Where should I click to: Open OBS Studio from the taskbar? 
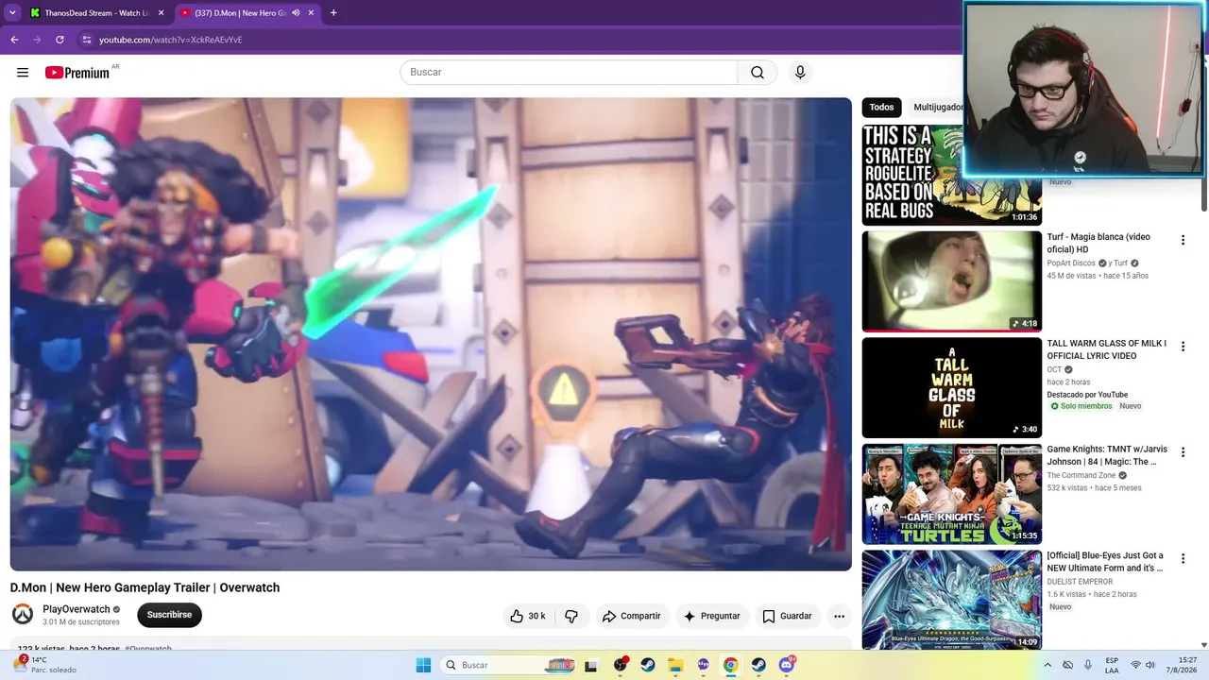[x=621, y=665]
